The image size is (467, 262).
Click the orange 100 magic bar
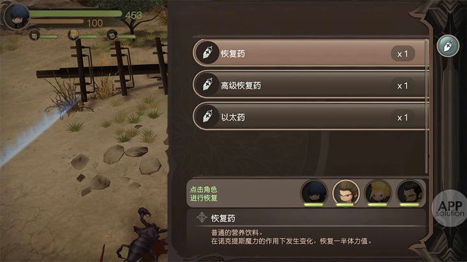tap(56, 21)
